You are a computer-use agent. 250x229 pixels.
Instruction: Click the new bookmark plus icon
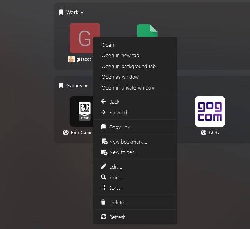click(x=104, y=142)
